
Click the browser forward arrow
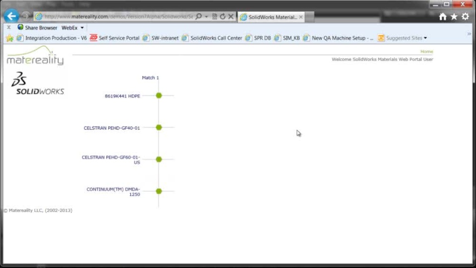(26, 16)
